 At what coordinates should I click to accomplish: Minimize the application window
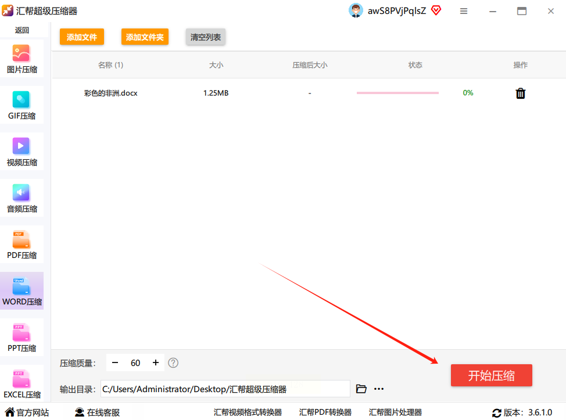pos(493,12)
